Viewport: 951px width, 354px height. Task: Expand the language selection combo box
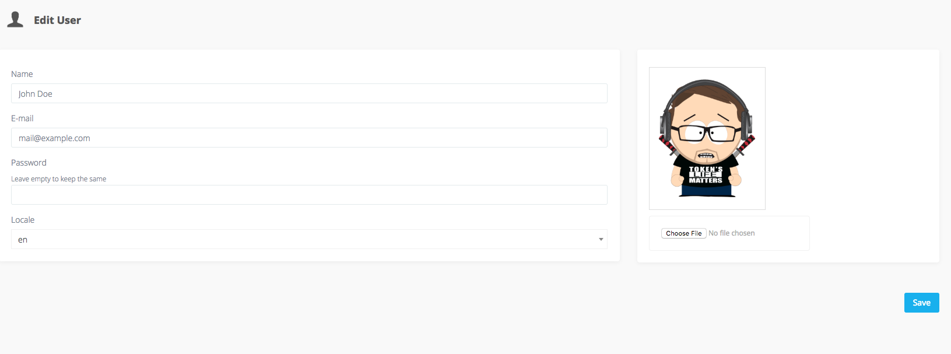pyautogui.click(x=308, y=239)
